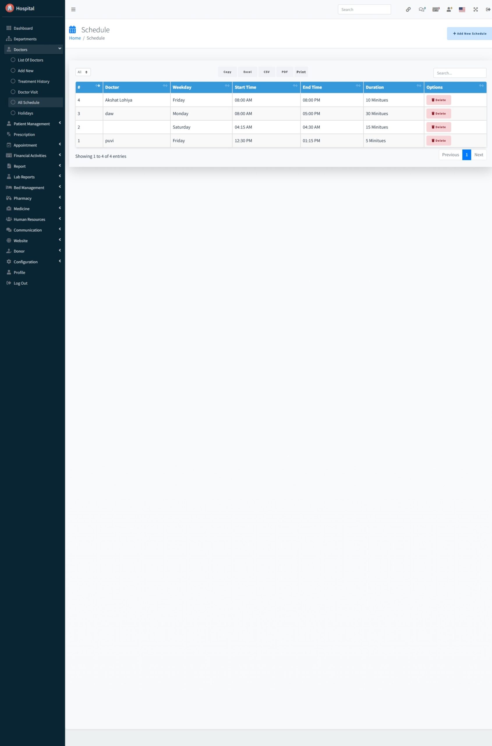Viewport: 492px width, 746px height.
Task: Click the Log Out arrow icon in the sidebar
Action: [9, 283]
